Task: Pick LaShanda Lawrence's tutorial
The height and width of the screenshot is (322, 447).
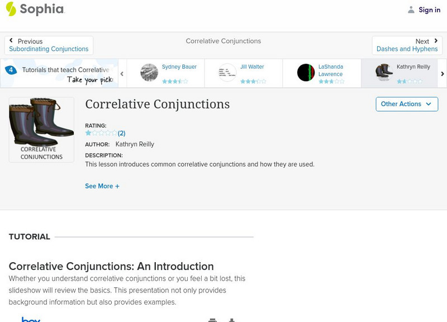Action: pyautogui.click(x=331, y=70)
